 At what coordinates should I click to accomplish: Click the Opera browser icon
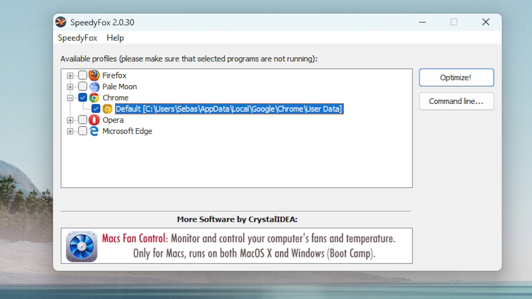(x=94, y=120)
